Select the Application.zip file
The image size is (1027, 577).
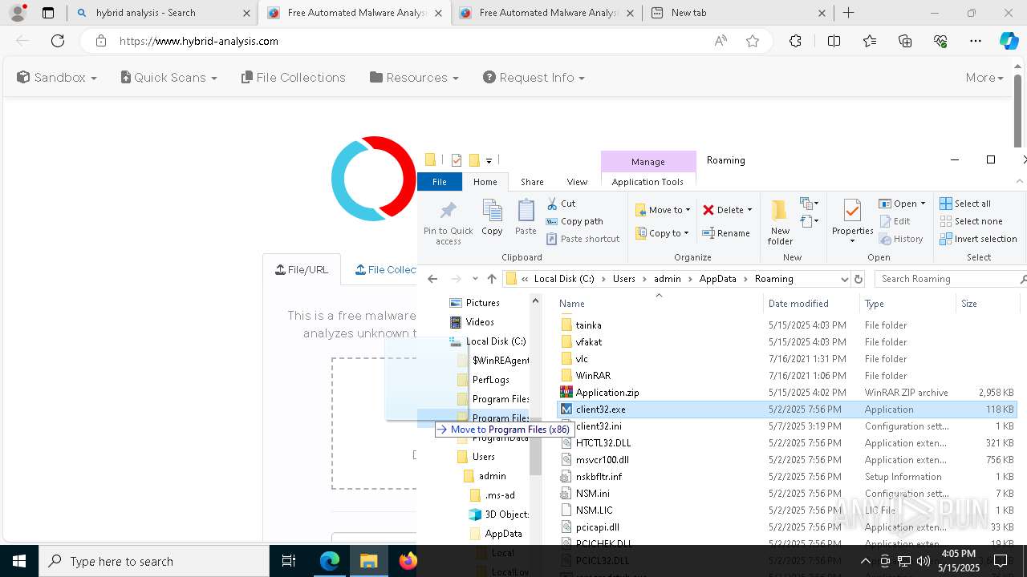[607, 393]
